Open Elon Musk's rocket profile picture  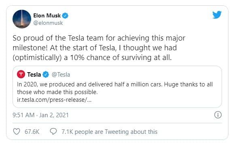coord(22,19)
